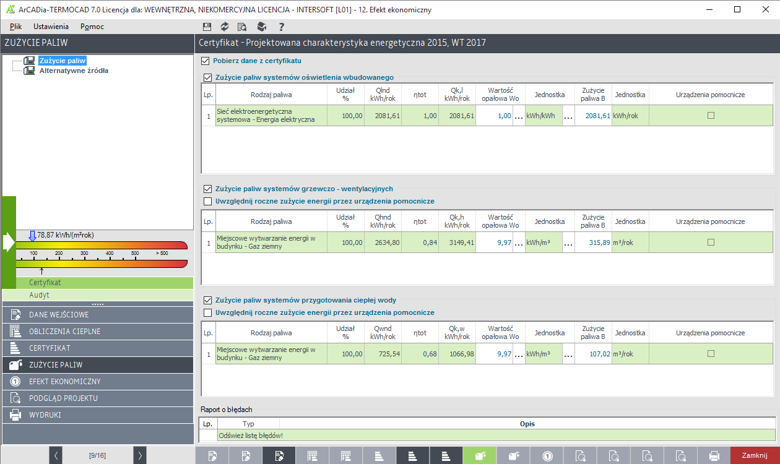Click the active green fuel step icon in bottom bar
The image size is (780, 464).
480,456
